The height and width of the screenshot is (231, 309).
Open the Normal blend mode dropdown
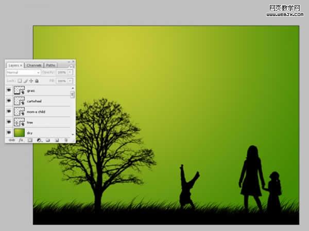pyautogui.click(x=23, y=72)
